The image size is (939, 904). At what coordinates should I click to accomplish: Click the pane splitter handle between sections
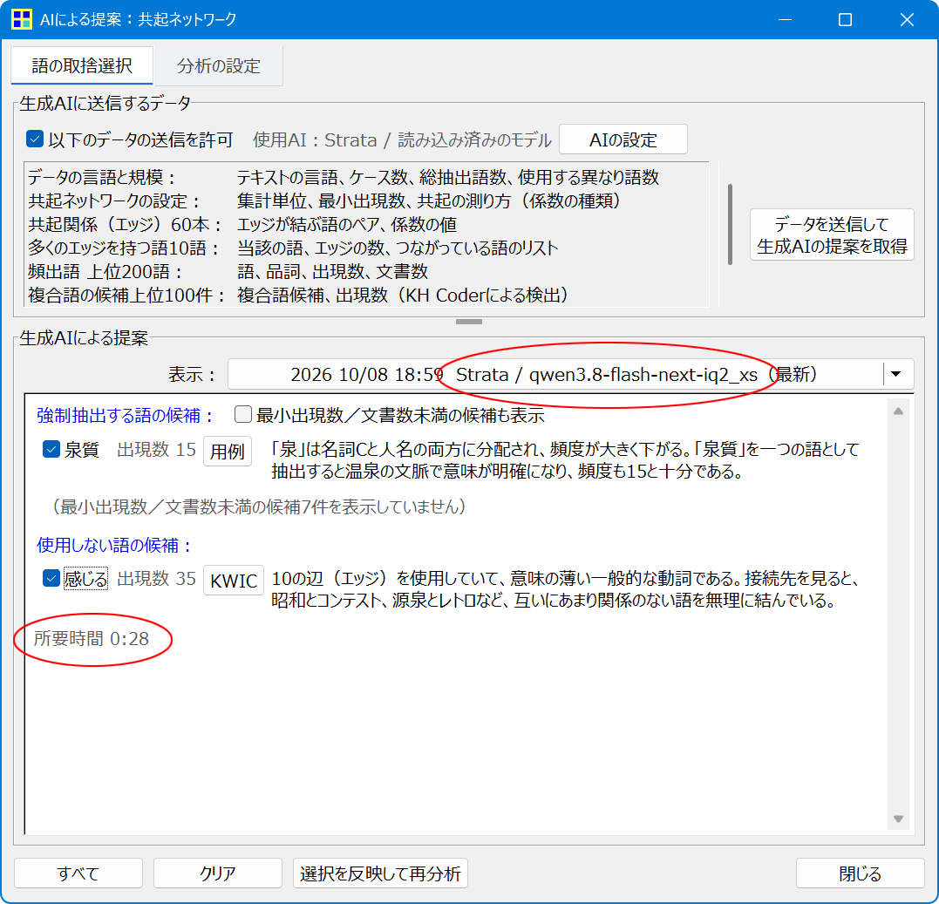pyautogui.click(x=469, y=322)
